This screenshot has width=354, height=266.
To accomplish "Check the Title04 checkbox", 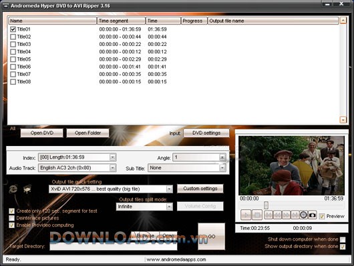I will (x=13, y=52).
